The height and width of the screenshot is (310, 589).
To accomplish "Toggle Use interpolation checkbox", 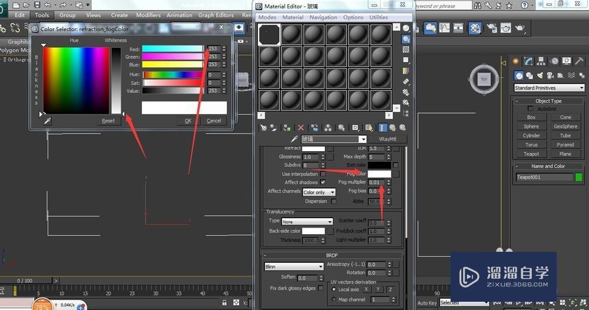I will click(x=323, y=174).
